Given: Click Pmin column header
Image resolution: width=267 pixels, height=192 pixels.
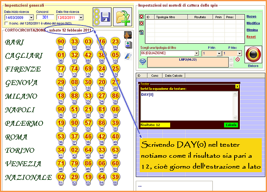Looking at the screenshot, I should 218,17.
